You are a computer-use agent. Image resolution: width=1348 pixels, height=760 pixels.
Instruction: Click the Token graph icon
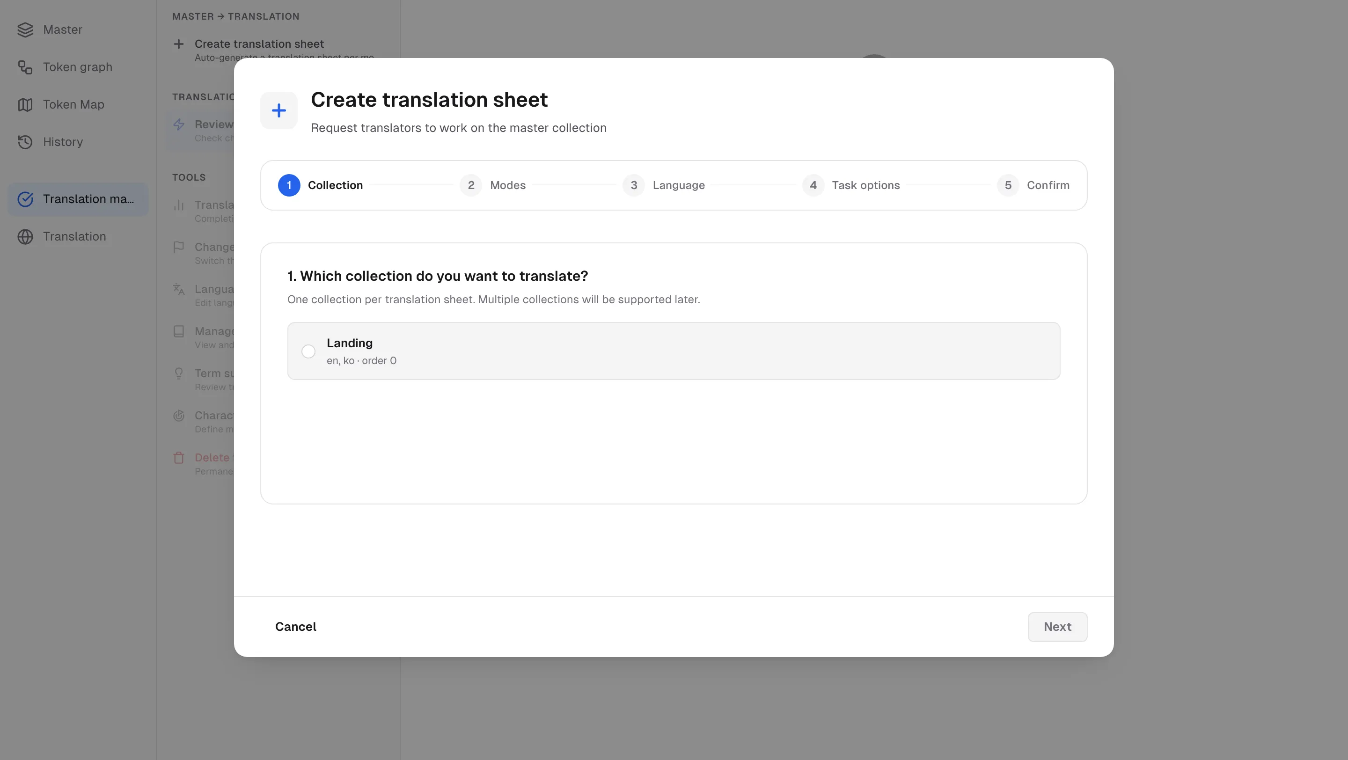point(25,67)
